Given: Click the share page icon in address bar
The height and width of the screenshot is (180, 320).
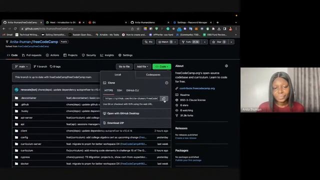Looking at the screenshot, I should [x=132, y=29].
